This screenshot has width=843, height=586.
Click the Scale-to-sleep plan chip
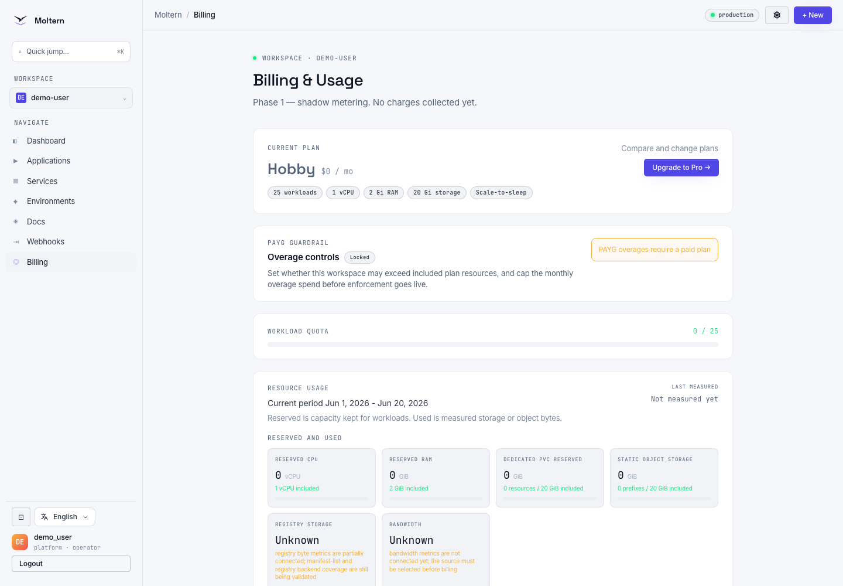coord(501,193)
